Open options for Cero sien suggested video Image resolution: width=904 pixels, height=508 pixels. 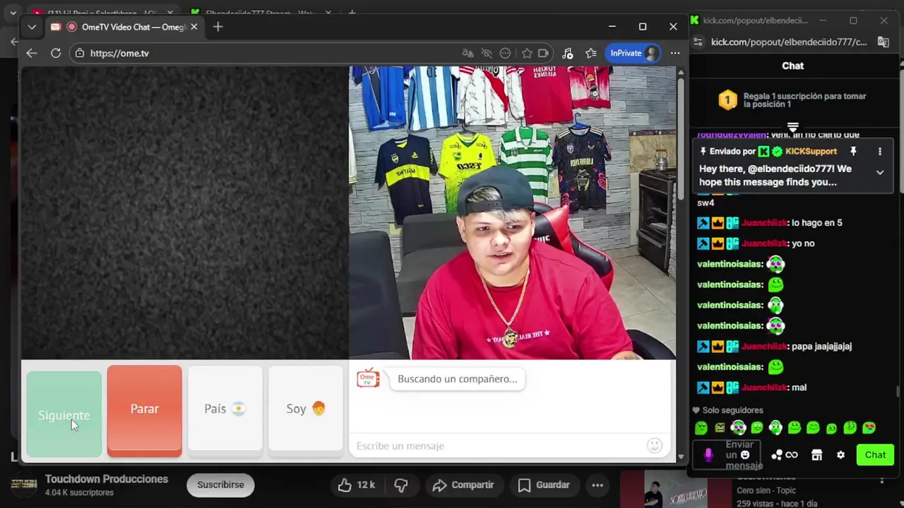[x=881, y=480]
